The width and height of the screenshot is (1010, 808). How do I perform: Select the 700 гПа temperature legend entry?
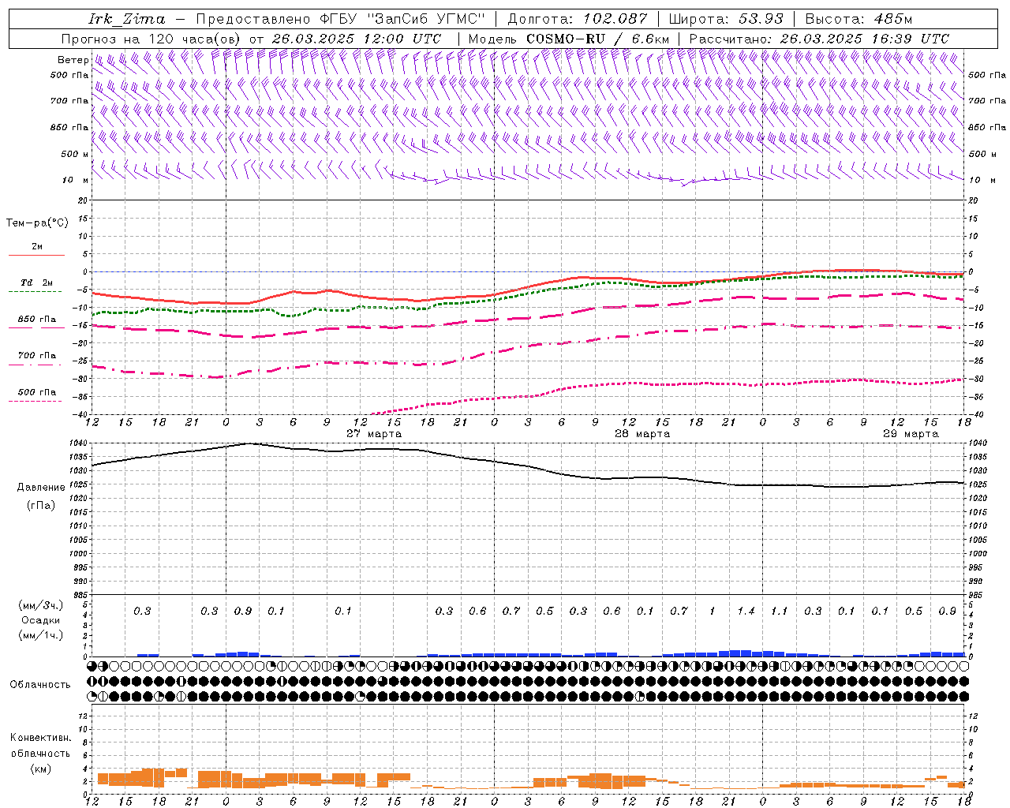(37, 356)
